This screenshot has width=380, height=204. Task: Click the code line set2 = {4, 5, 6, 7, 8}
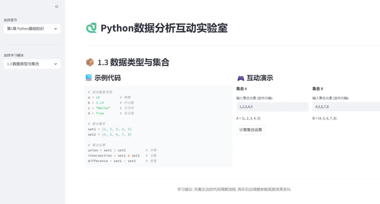[110, 135]
